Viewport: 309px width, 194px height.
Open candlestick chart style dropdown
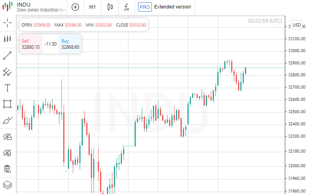point(110,7)
